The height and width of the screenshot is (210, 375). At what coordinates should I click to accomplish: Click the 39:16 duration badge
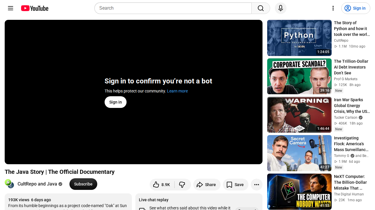pos(325,90)
